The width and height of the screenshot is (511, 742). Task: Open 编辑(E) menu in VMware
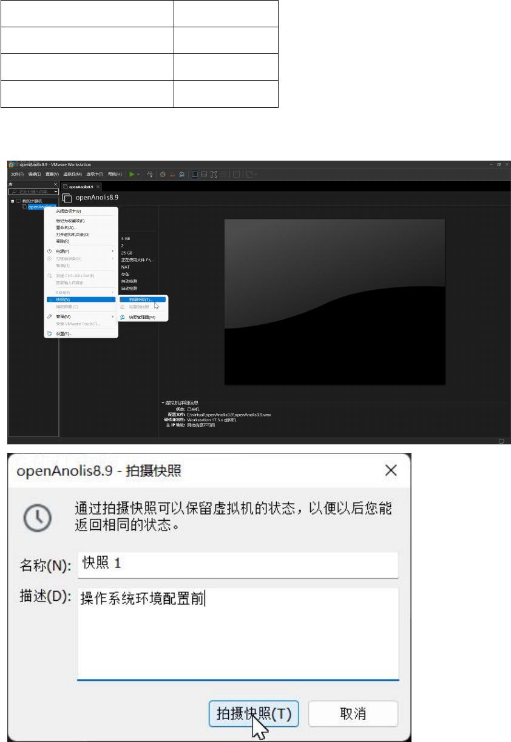click(x=35, y=174)
